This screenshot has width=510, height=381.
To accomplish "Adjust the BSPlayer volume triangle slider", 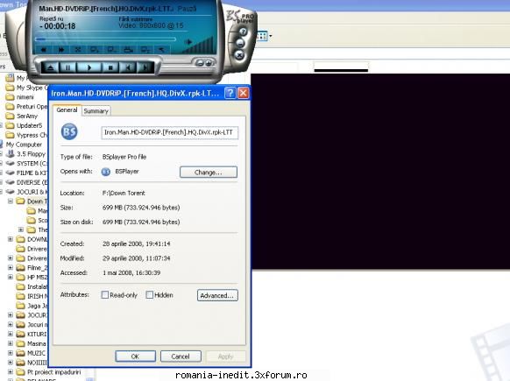I will 199,46.
